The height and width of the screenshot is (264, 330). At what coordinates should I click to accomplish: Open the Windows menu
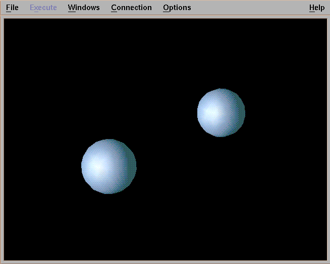[84, 8]
